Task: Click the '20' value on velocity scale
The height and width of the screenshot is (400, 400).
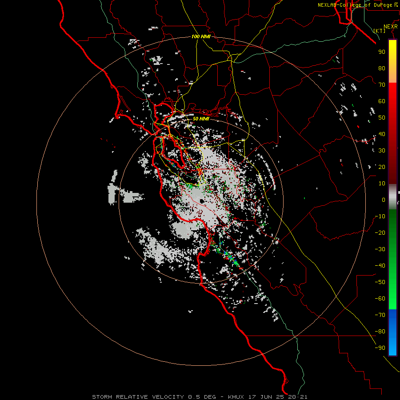Action: click(x=382, y=167)
